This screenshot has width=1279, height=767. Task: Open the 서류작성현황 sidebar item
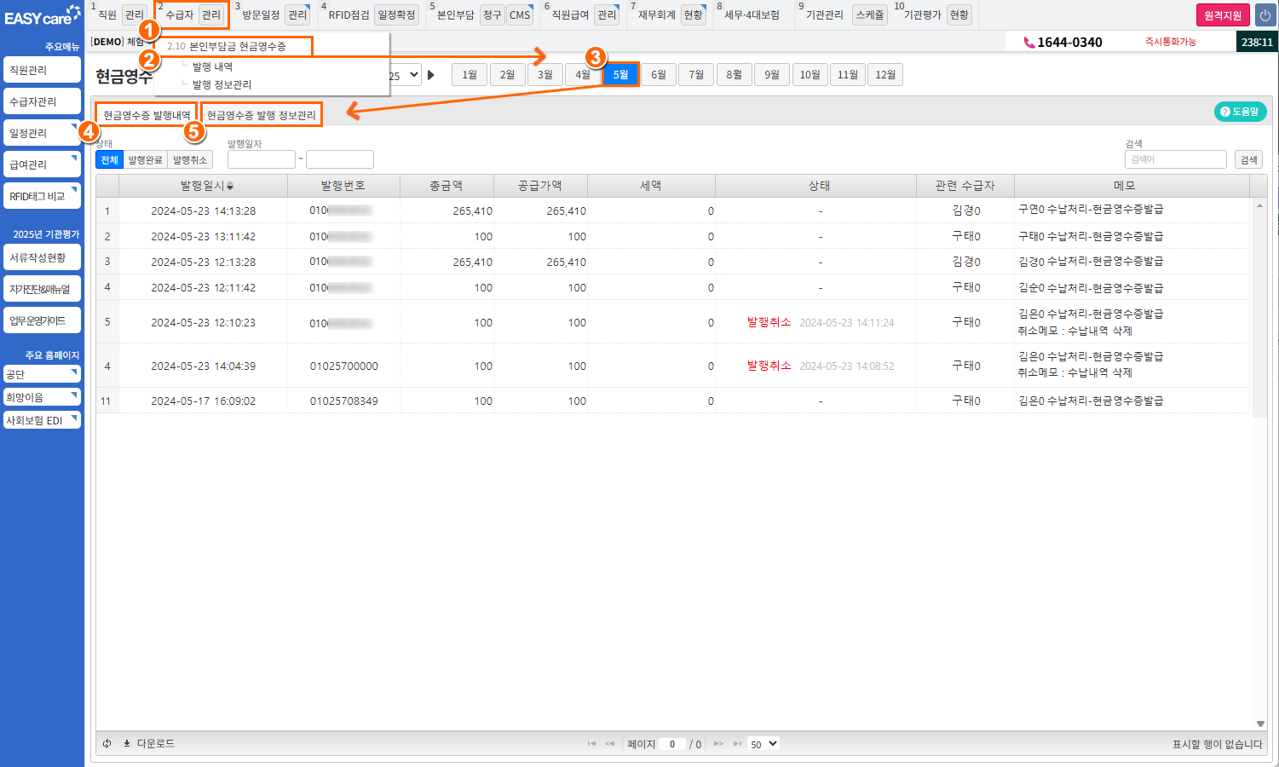coord(42,257)
